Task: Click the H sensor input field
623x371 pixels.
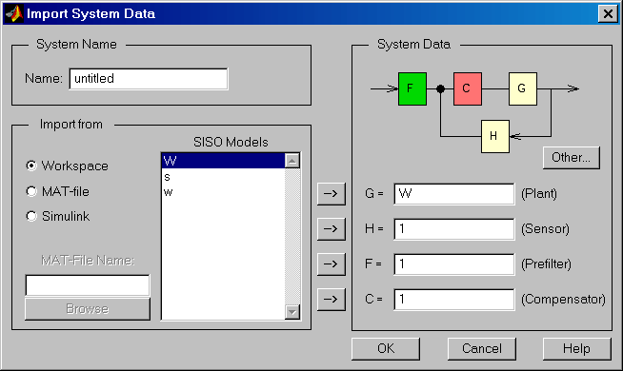Action: [x=454, y=229]
